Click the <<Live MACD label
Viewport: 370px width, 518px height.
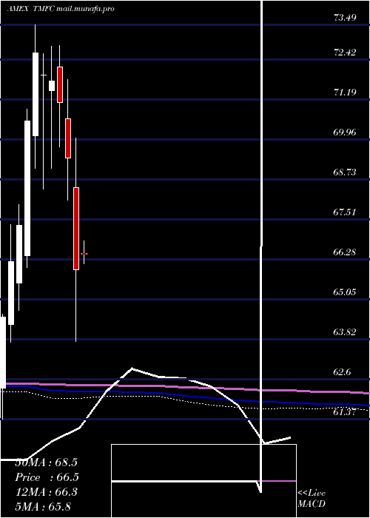tap(312, 498)
